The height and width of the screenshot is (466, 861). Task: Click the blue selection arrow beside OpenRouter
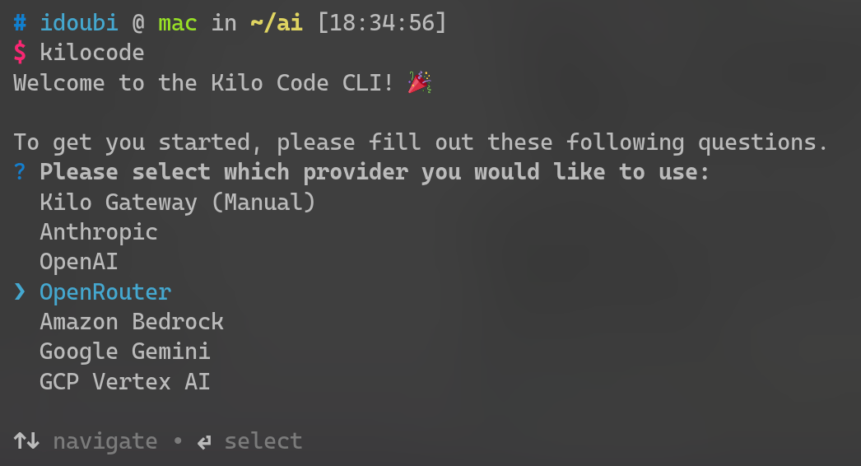point(21,292)
